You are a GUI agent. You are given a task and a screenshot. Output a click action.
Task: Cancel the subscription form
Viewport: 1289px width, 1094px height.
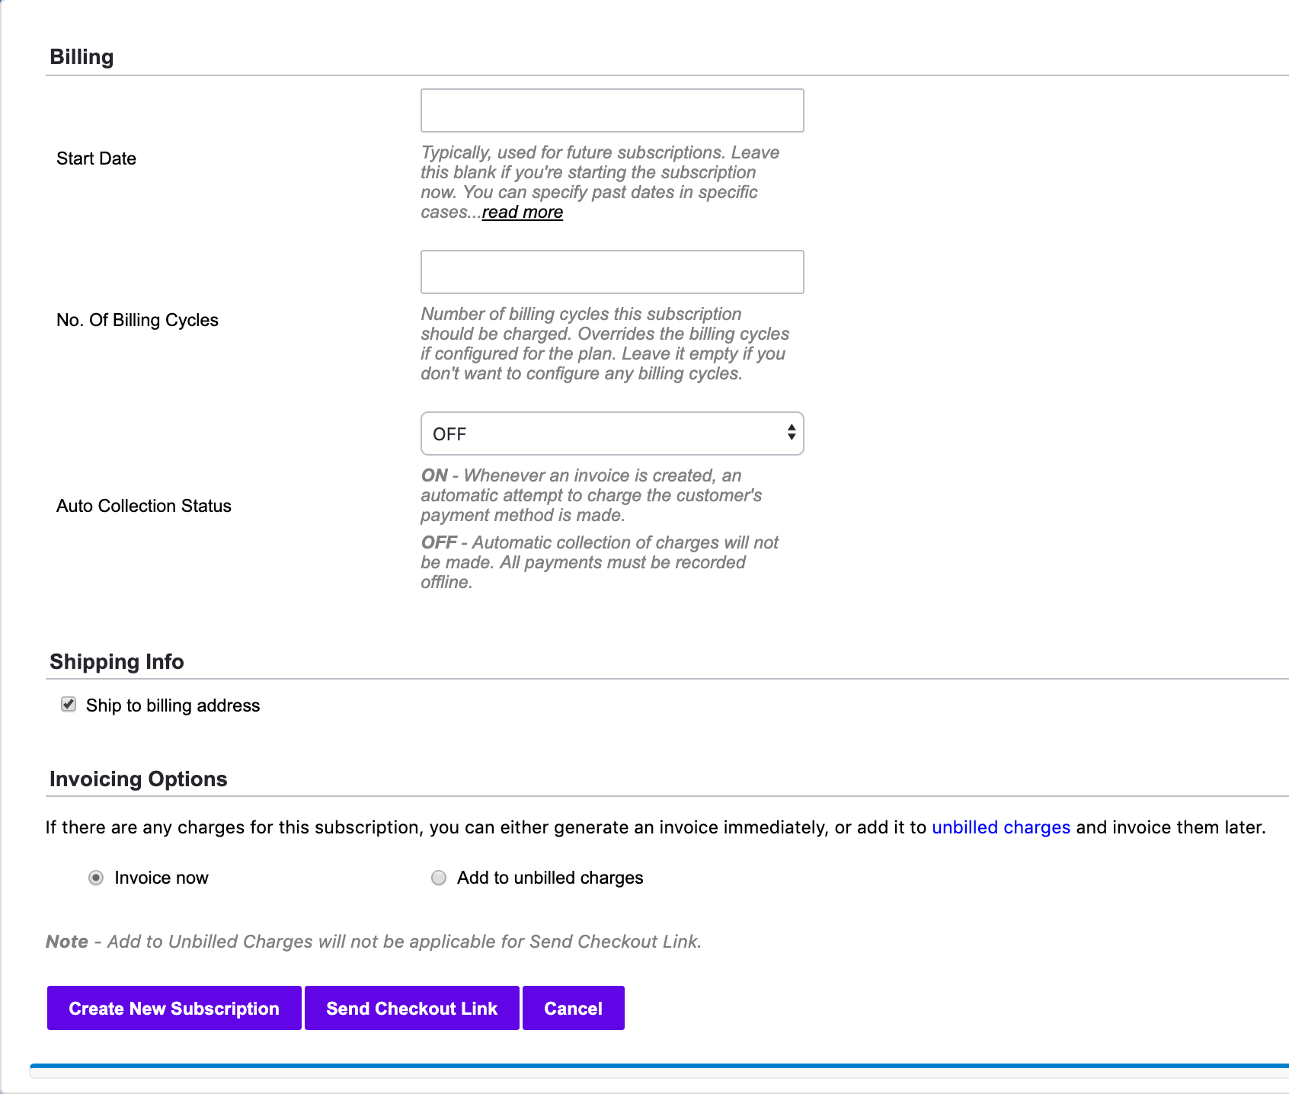pyautogui.click(x=573, y=1008)
